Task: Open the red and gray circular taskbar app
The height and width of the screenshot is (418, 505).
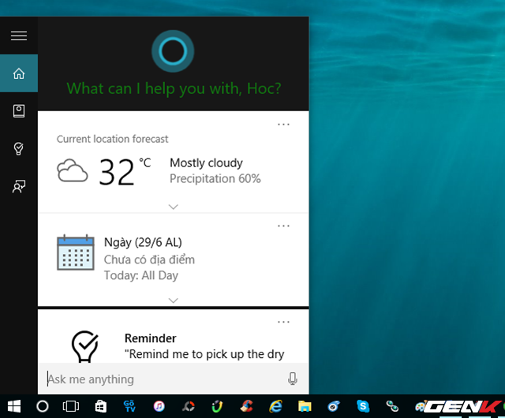Action: coord(189,406)
